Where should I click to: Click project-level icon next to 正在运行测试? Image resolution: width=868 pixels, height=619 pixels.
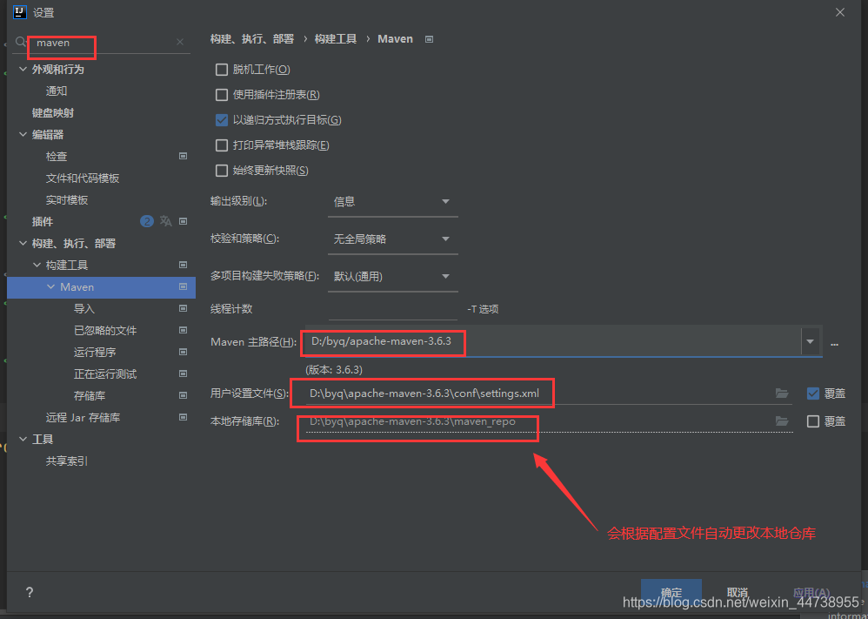point(184,374)
